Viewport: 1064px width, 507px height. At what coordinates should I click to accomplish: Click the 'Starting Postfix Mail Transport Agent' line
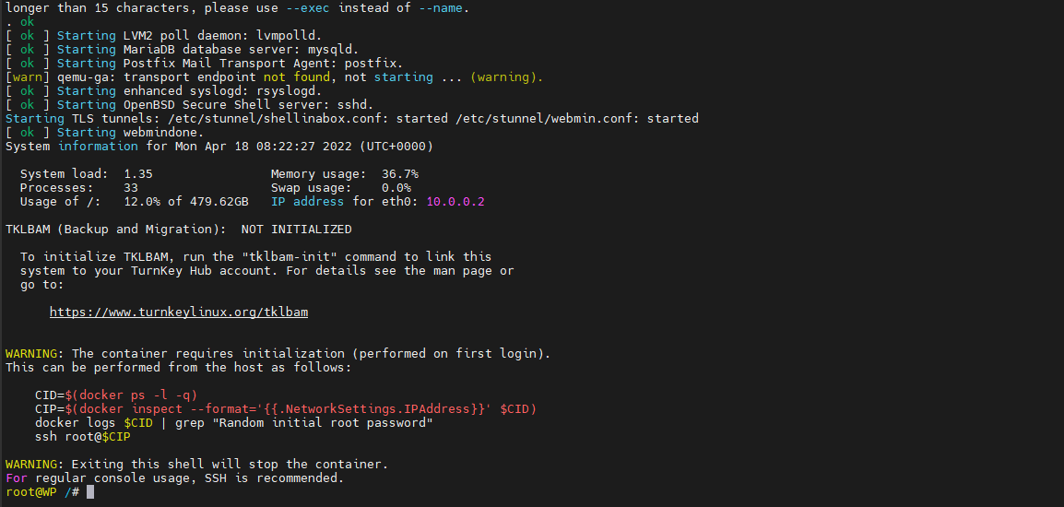[205, 63]
